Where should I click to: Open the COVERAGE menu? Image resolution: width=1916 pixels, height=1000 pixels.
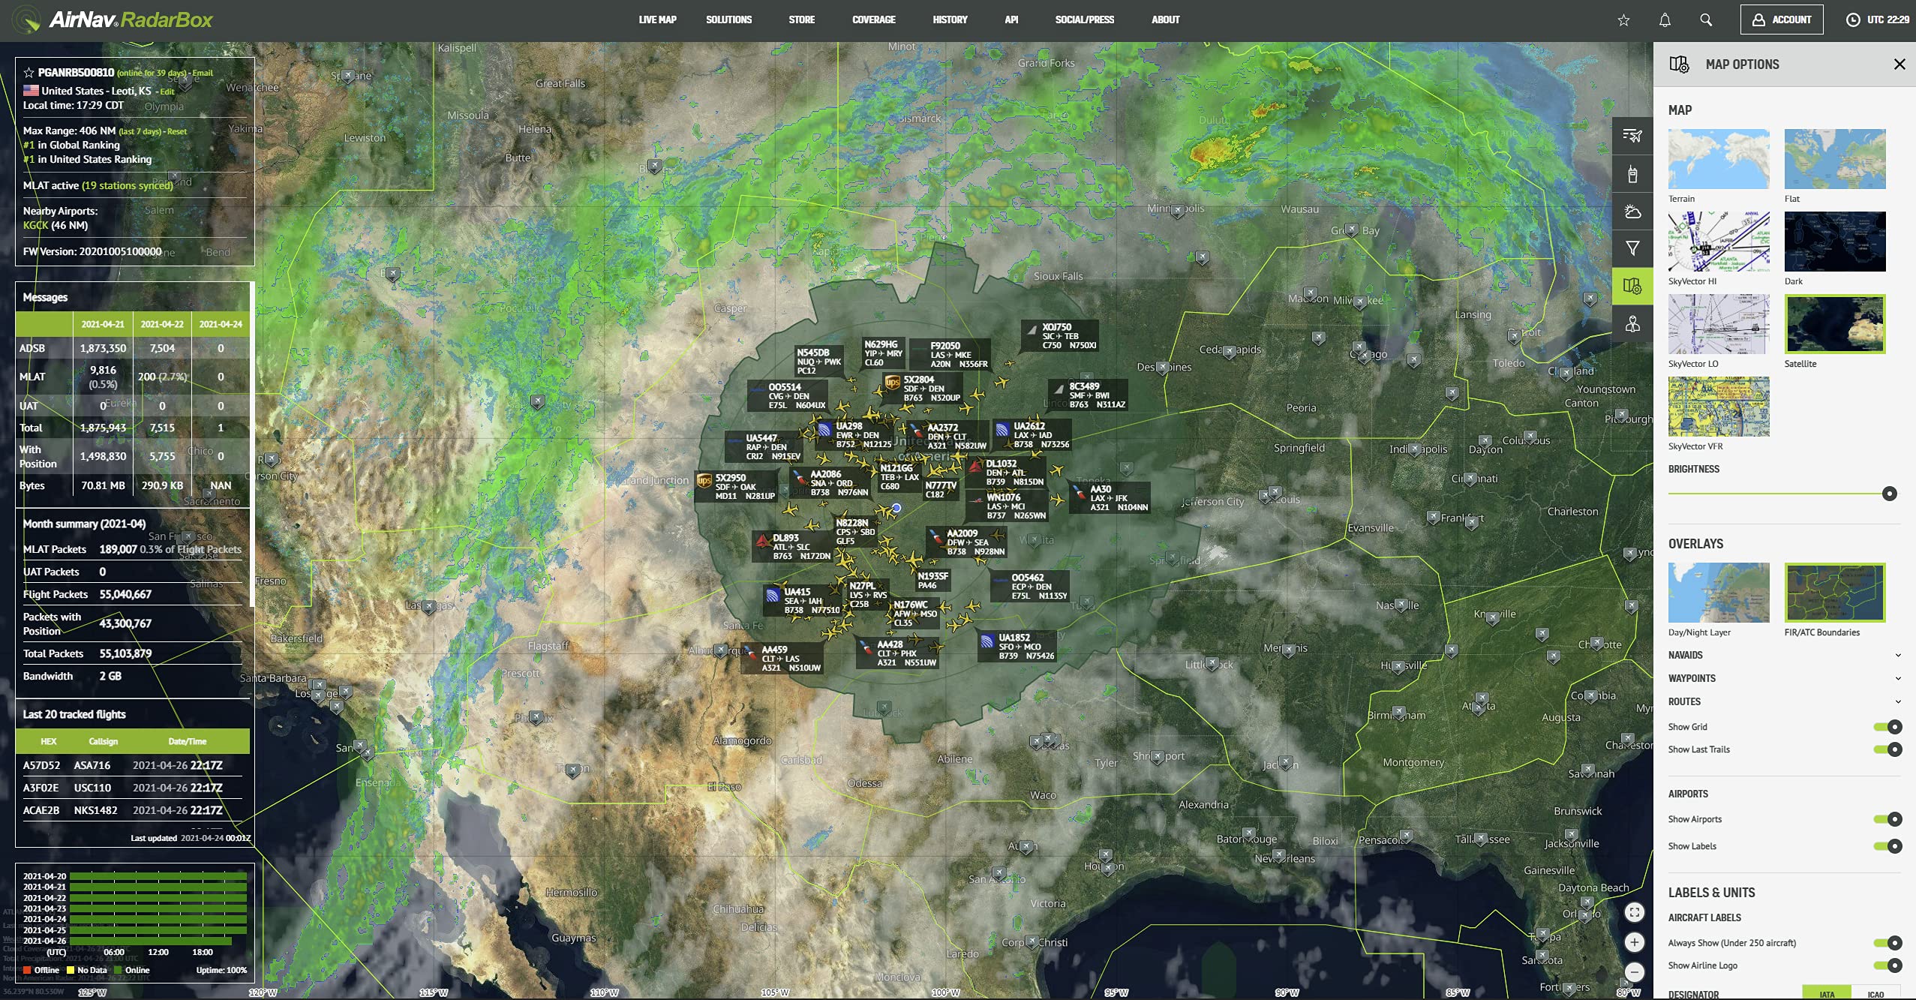point(873,20)
